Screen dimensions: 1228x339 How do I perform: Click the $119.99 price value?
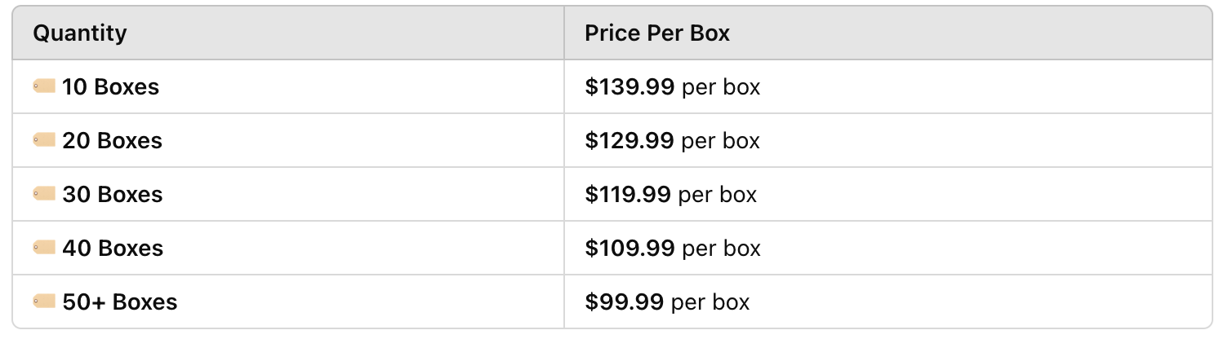click(x=628, y=195)
